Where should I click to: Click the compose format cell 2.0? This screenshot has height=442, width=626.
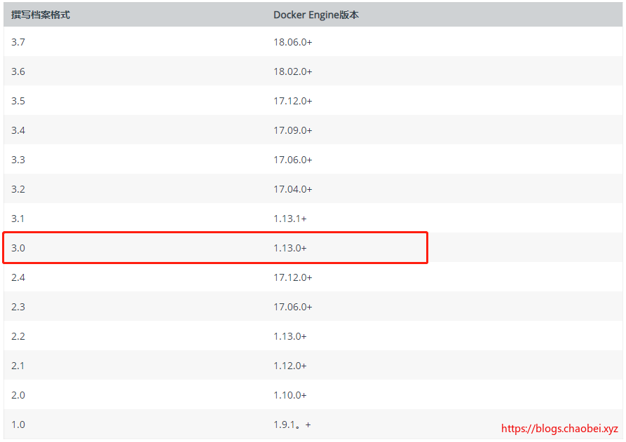coord(18,395)
